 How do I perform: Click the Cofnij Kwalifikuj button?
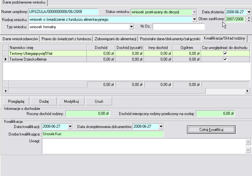(211, 129)
